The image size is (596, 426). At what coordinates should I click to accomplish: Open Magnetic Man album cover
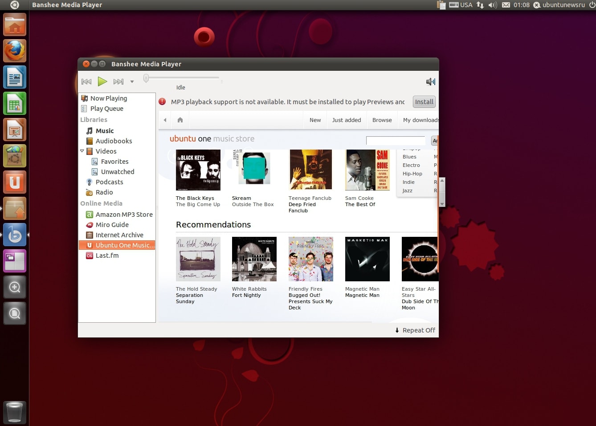pyautogui.click(x=367, y=259)
